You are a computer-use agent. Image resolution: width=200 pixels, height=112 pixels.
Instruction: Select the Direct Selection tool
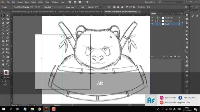point(7,15)
